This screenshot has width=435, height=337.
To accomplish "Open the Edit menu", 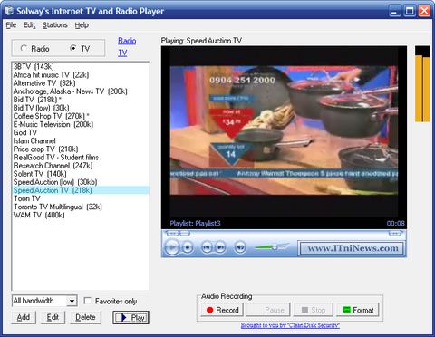I will (29, 25).
